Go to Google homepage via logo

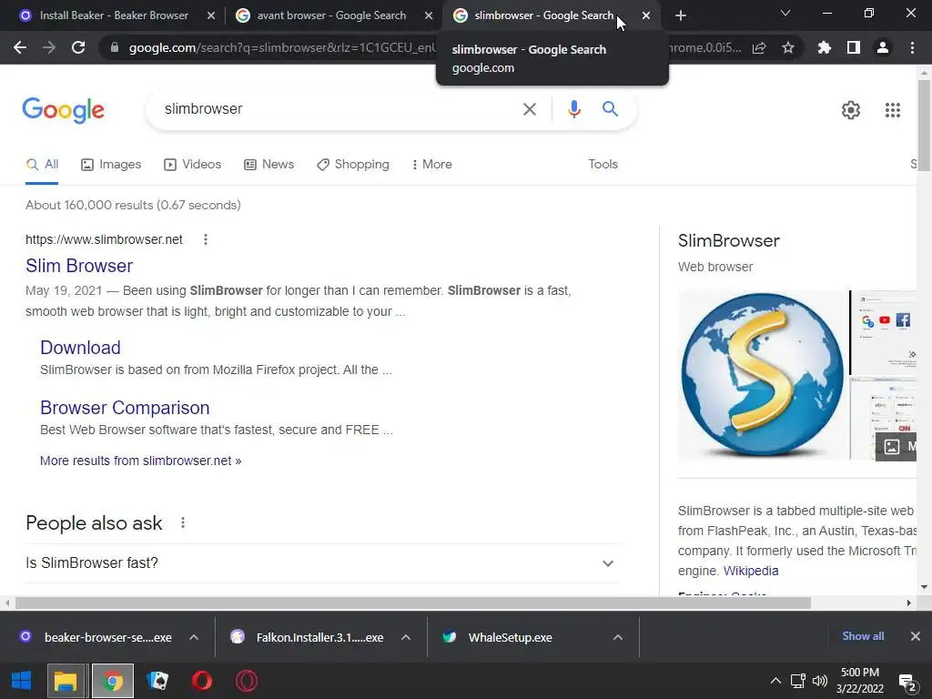pos(64,110)
